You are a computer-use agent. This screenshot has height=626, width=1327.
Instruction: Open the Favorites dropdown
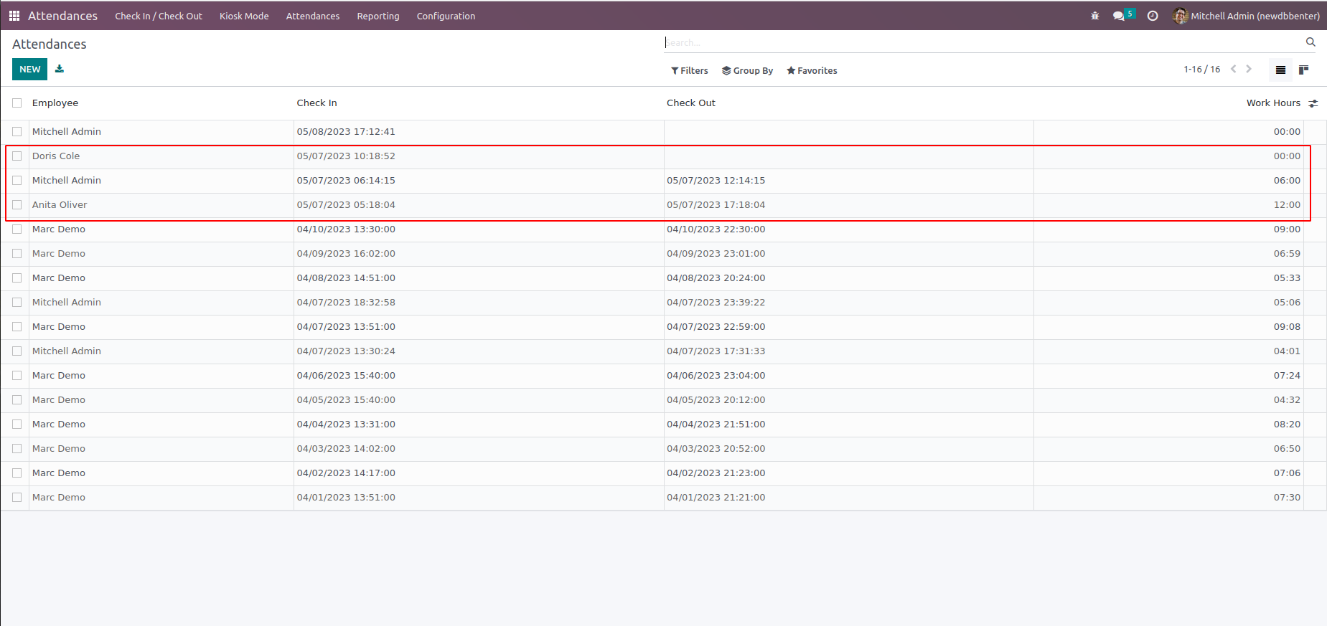click(812, 70)
